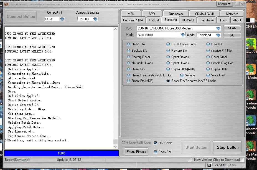The image size is (257, 170).
Task: Switch to the Mstar/W tab
Action: [232, 14]
